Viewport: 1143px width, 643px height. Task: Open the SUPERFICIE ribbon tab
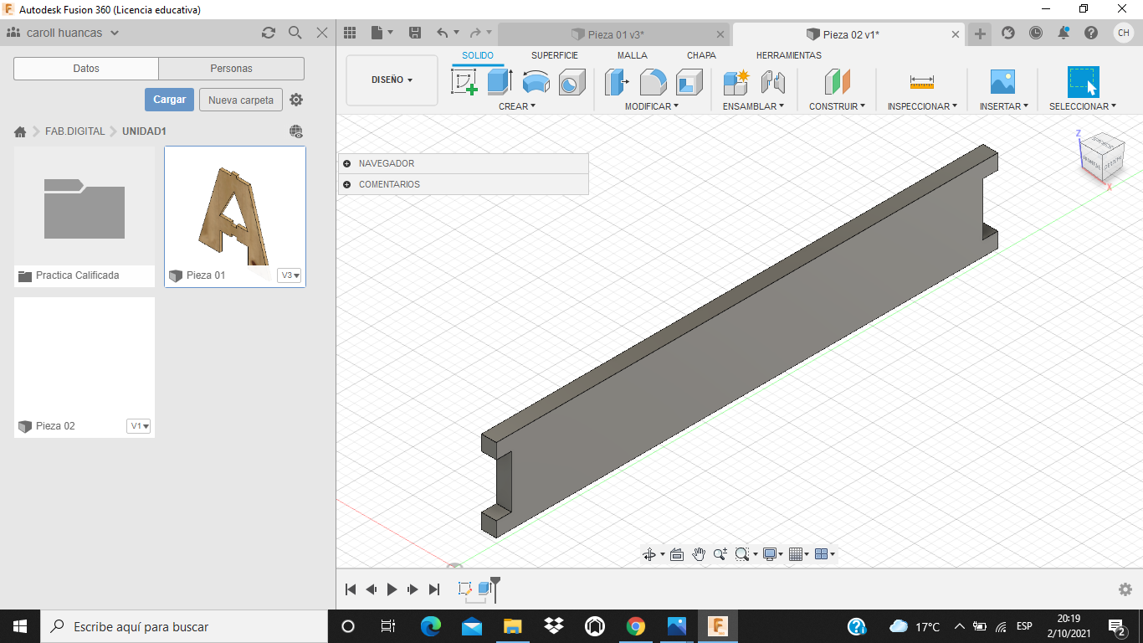(554, 55)
